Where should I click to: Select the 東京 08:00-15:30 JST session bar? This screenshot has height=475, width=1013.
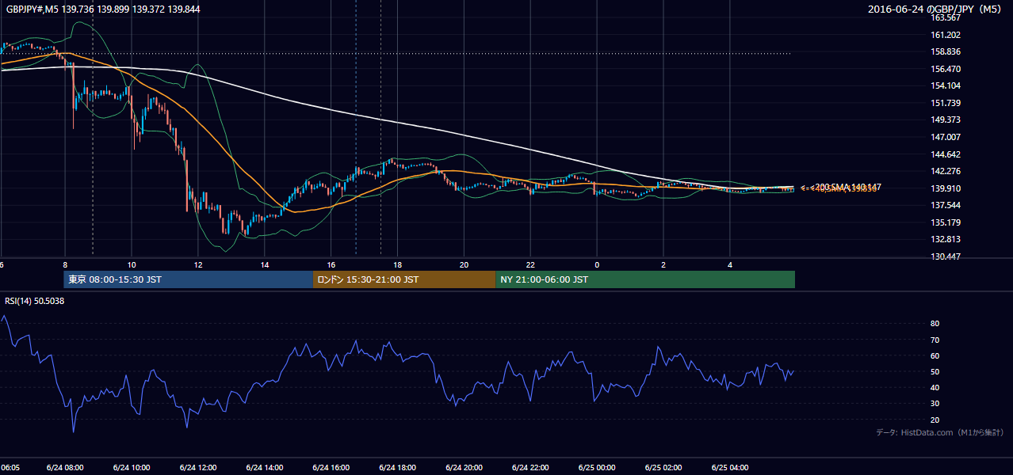[189, 279]
